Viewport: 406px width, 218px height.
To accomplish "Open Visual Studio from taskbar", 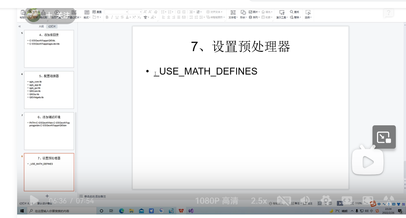I will 191,211.
